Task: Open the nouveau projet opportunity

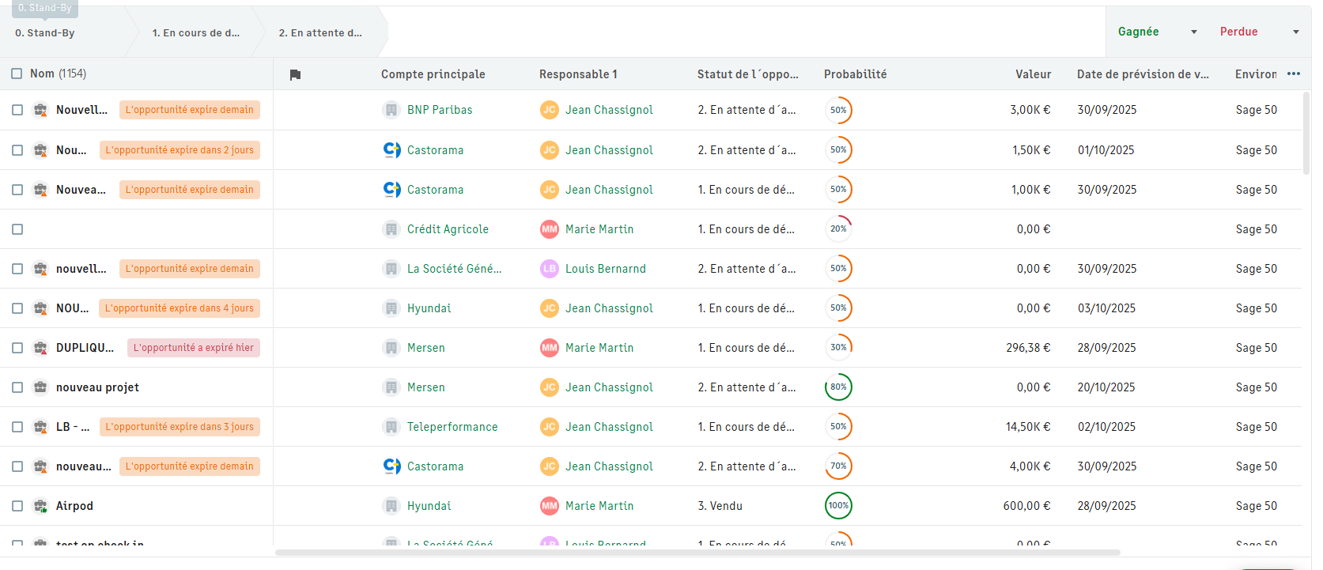Action: coord(97,387)
